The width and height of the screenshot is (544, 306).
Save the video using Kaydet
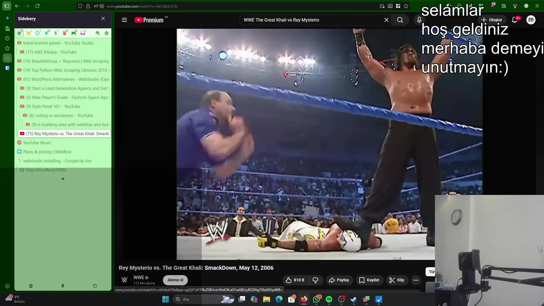coord(369,280)
